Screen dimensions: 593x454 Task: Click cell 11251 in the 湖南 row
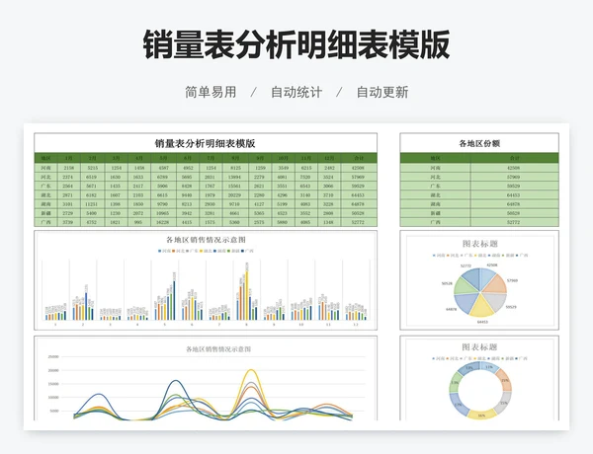91,204
